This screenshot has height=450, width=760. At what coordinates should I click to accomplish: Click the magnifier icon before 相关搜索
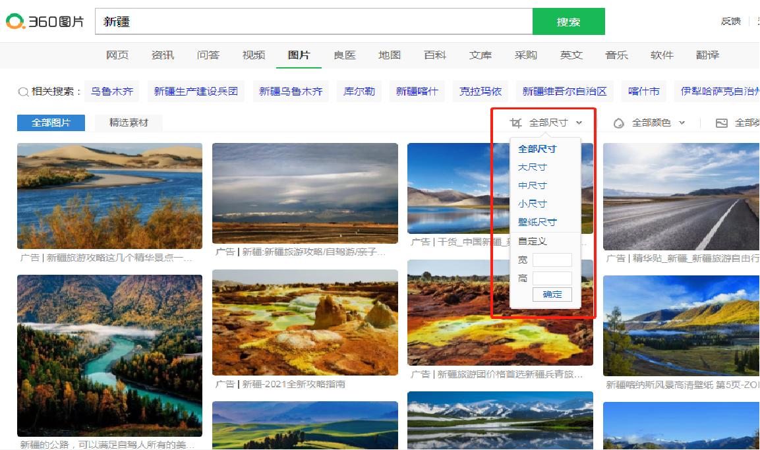pos(22,92)
